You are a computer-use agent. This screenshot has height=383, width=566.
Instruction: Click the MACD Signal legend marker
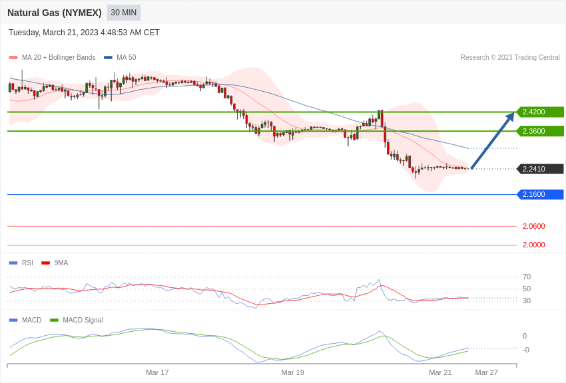[x=54, y=320]
